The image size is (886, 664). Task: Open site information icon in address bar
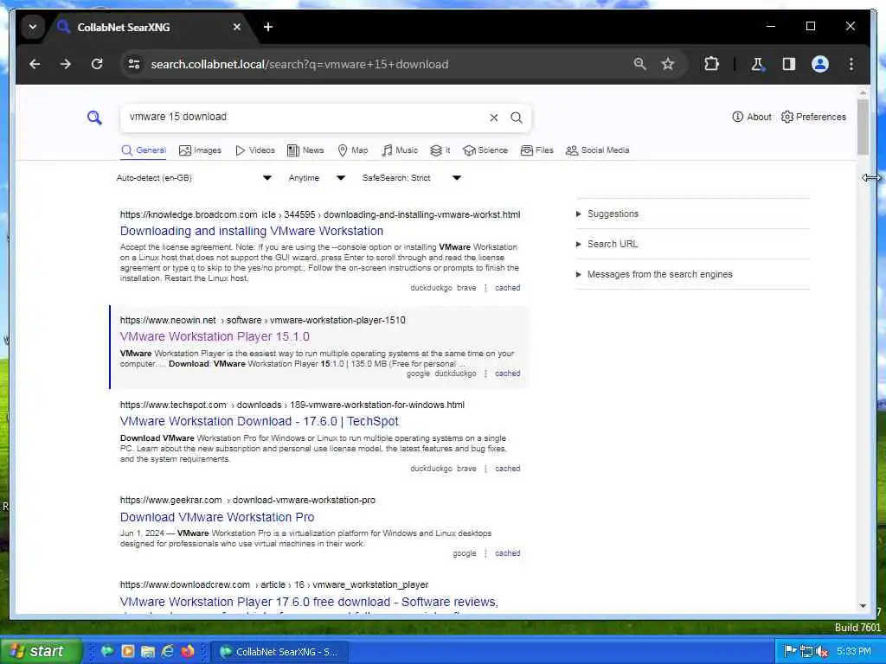pos(134,64)
